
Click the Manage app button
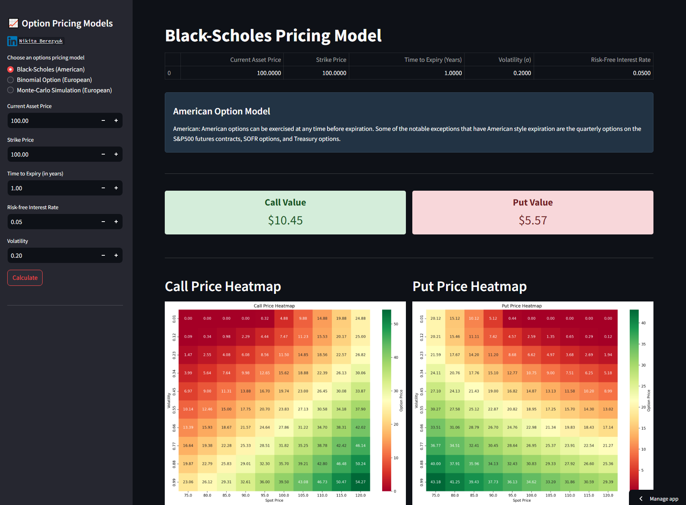(x=665, y=499)
